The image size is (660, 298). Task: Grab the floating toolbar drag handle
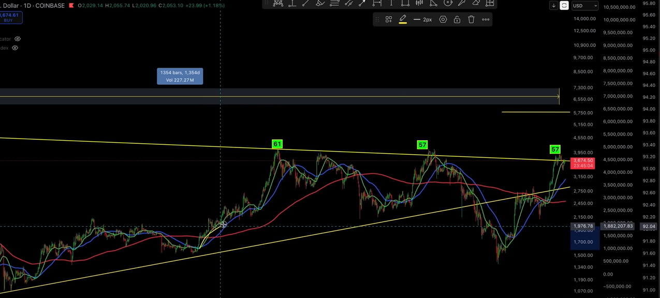click(x=377, y=20)
